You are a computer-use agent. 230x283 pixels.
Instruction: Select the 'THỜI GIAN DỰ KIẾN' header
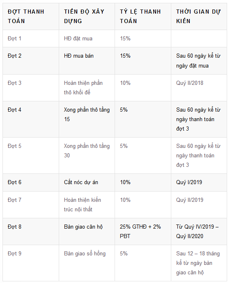(199, 16)
